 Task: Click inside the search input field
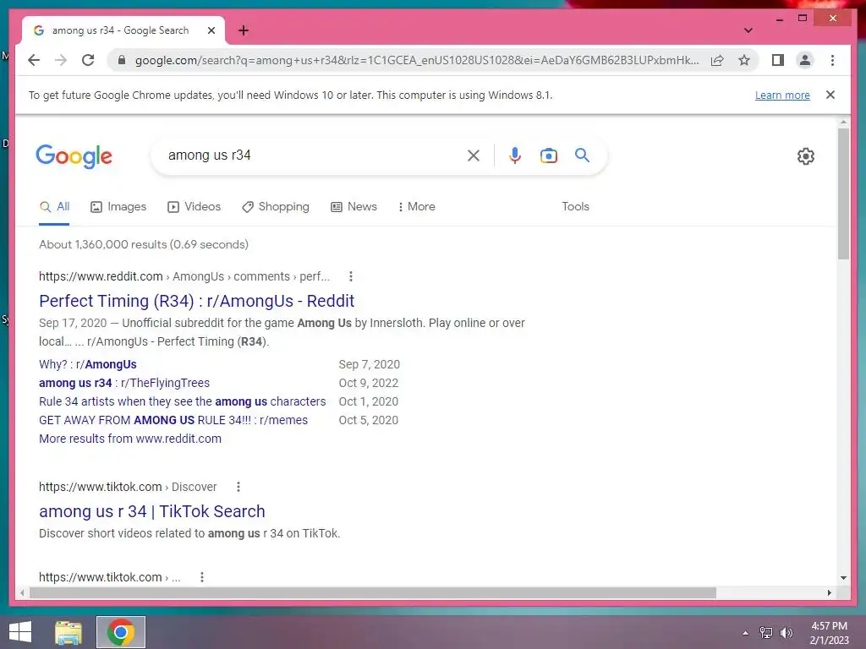(312, 155)
